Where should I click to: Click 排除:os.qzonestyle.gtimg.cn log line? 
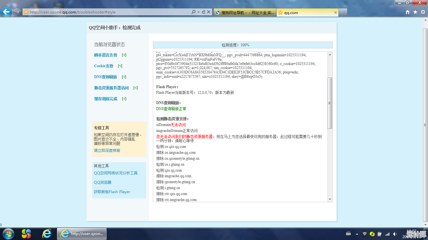coord(178,158)
